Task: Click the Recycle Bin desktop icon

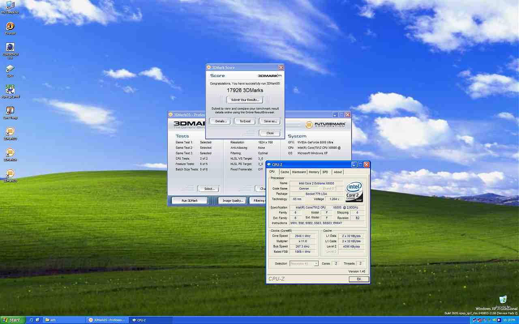Action: click(503, 301)
